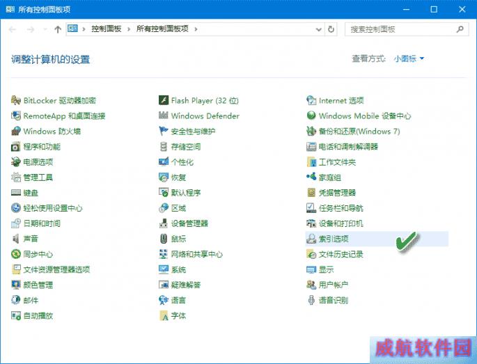Open the 文件历史记录 link
Screen dimensions: 477x364
(x=341, y=254)
